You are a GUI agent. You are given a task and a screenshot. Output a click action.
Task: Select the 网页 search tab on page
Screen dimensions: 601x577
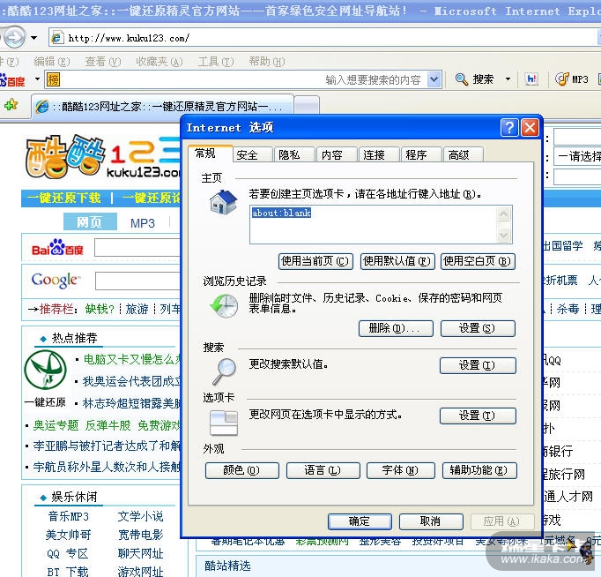pos(90,222)
